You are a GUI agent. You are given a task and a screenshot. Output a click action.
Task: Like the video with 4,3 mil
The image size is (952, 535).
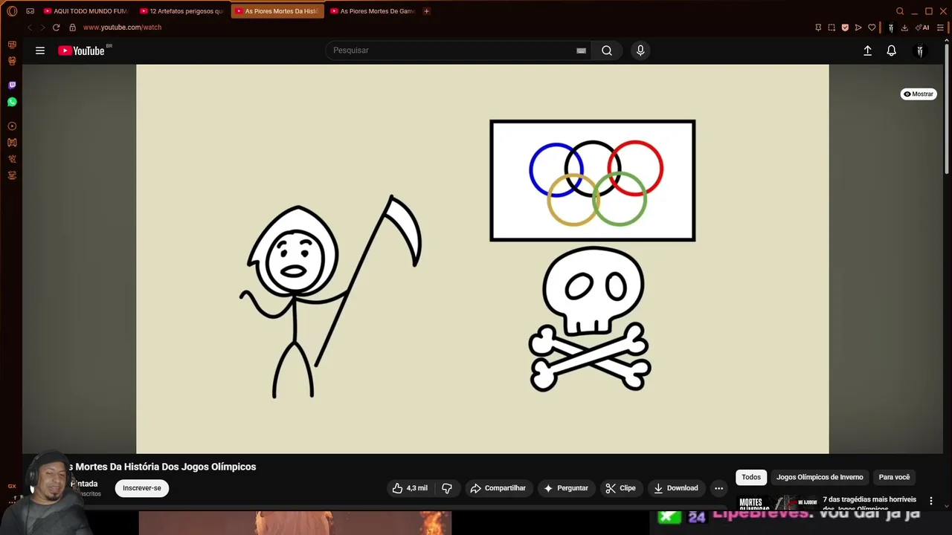[410, 488]
